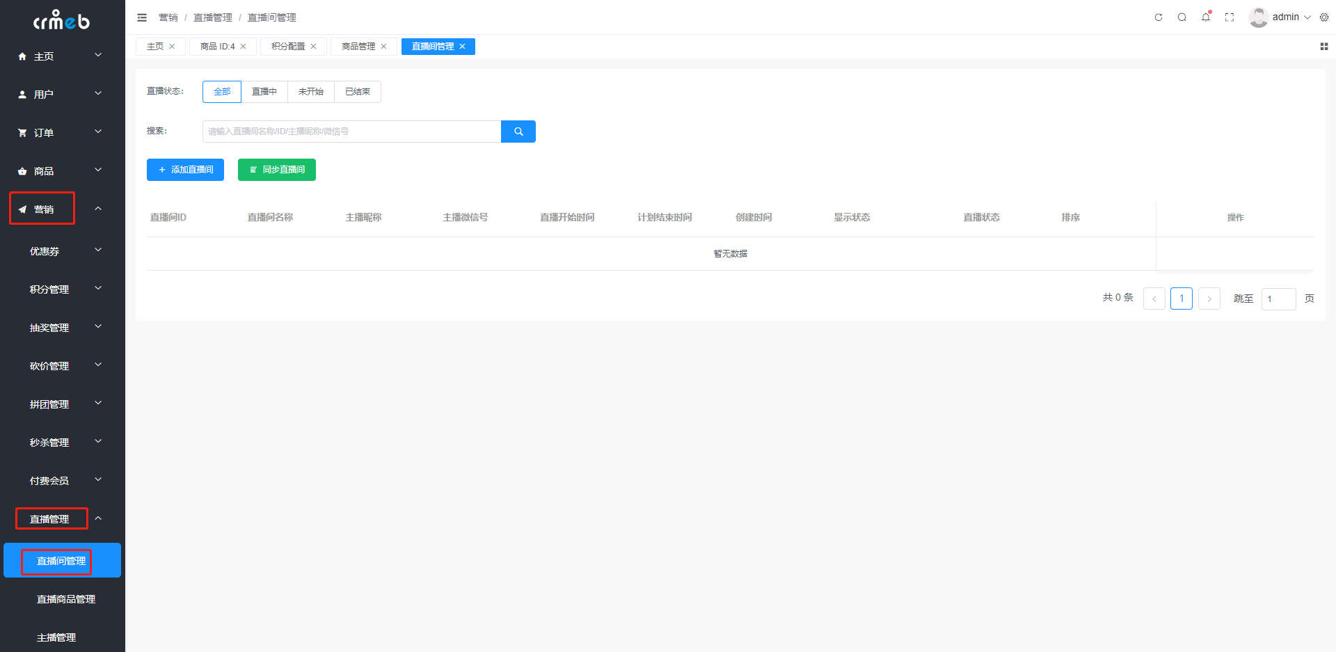Open the tab grid options icon
The width and height of the screenshot is (1336, 652).
point(1324,47)
